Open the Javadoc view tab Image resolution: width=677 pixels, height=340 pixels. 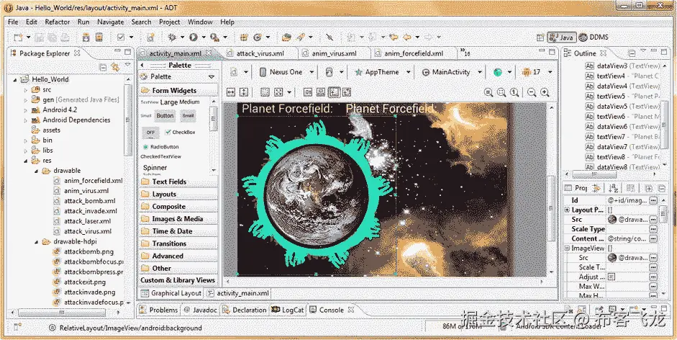pyautogui.click(x=200, y=310)
